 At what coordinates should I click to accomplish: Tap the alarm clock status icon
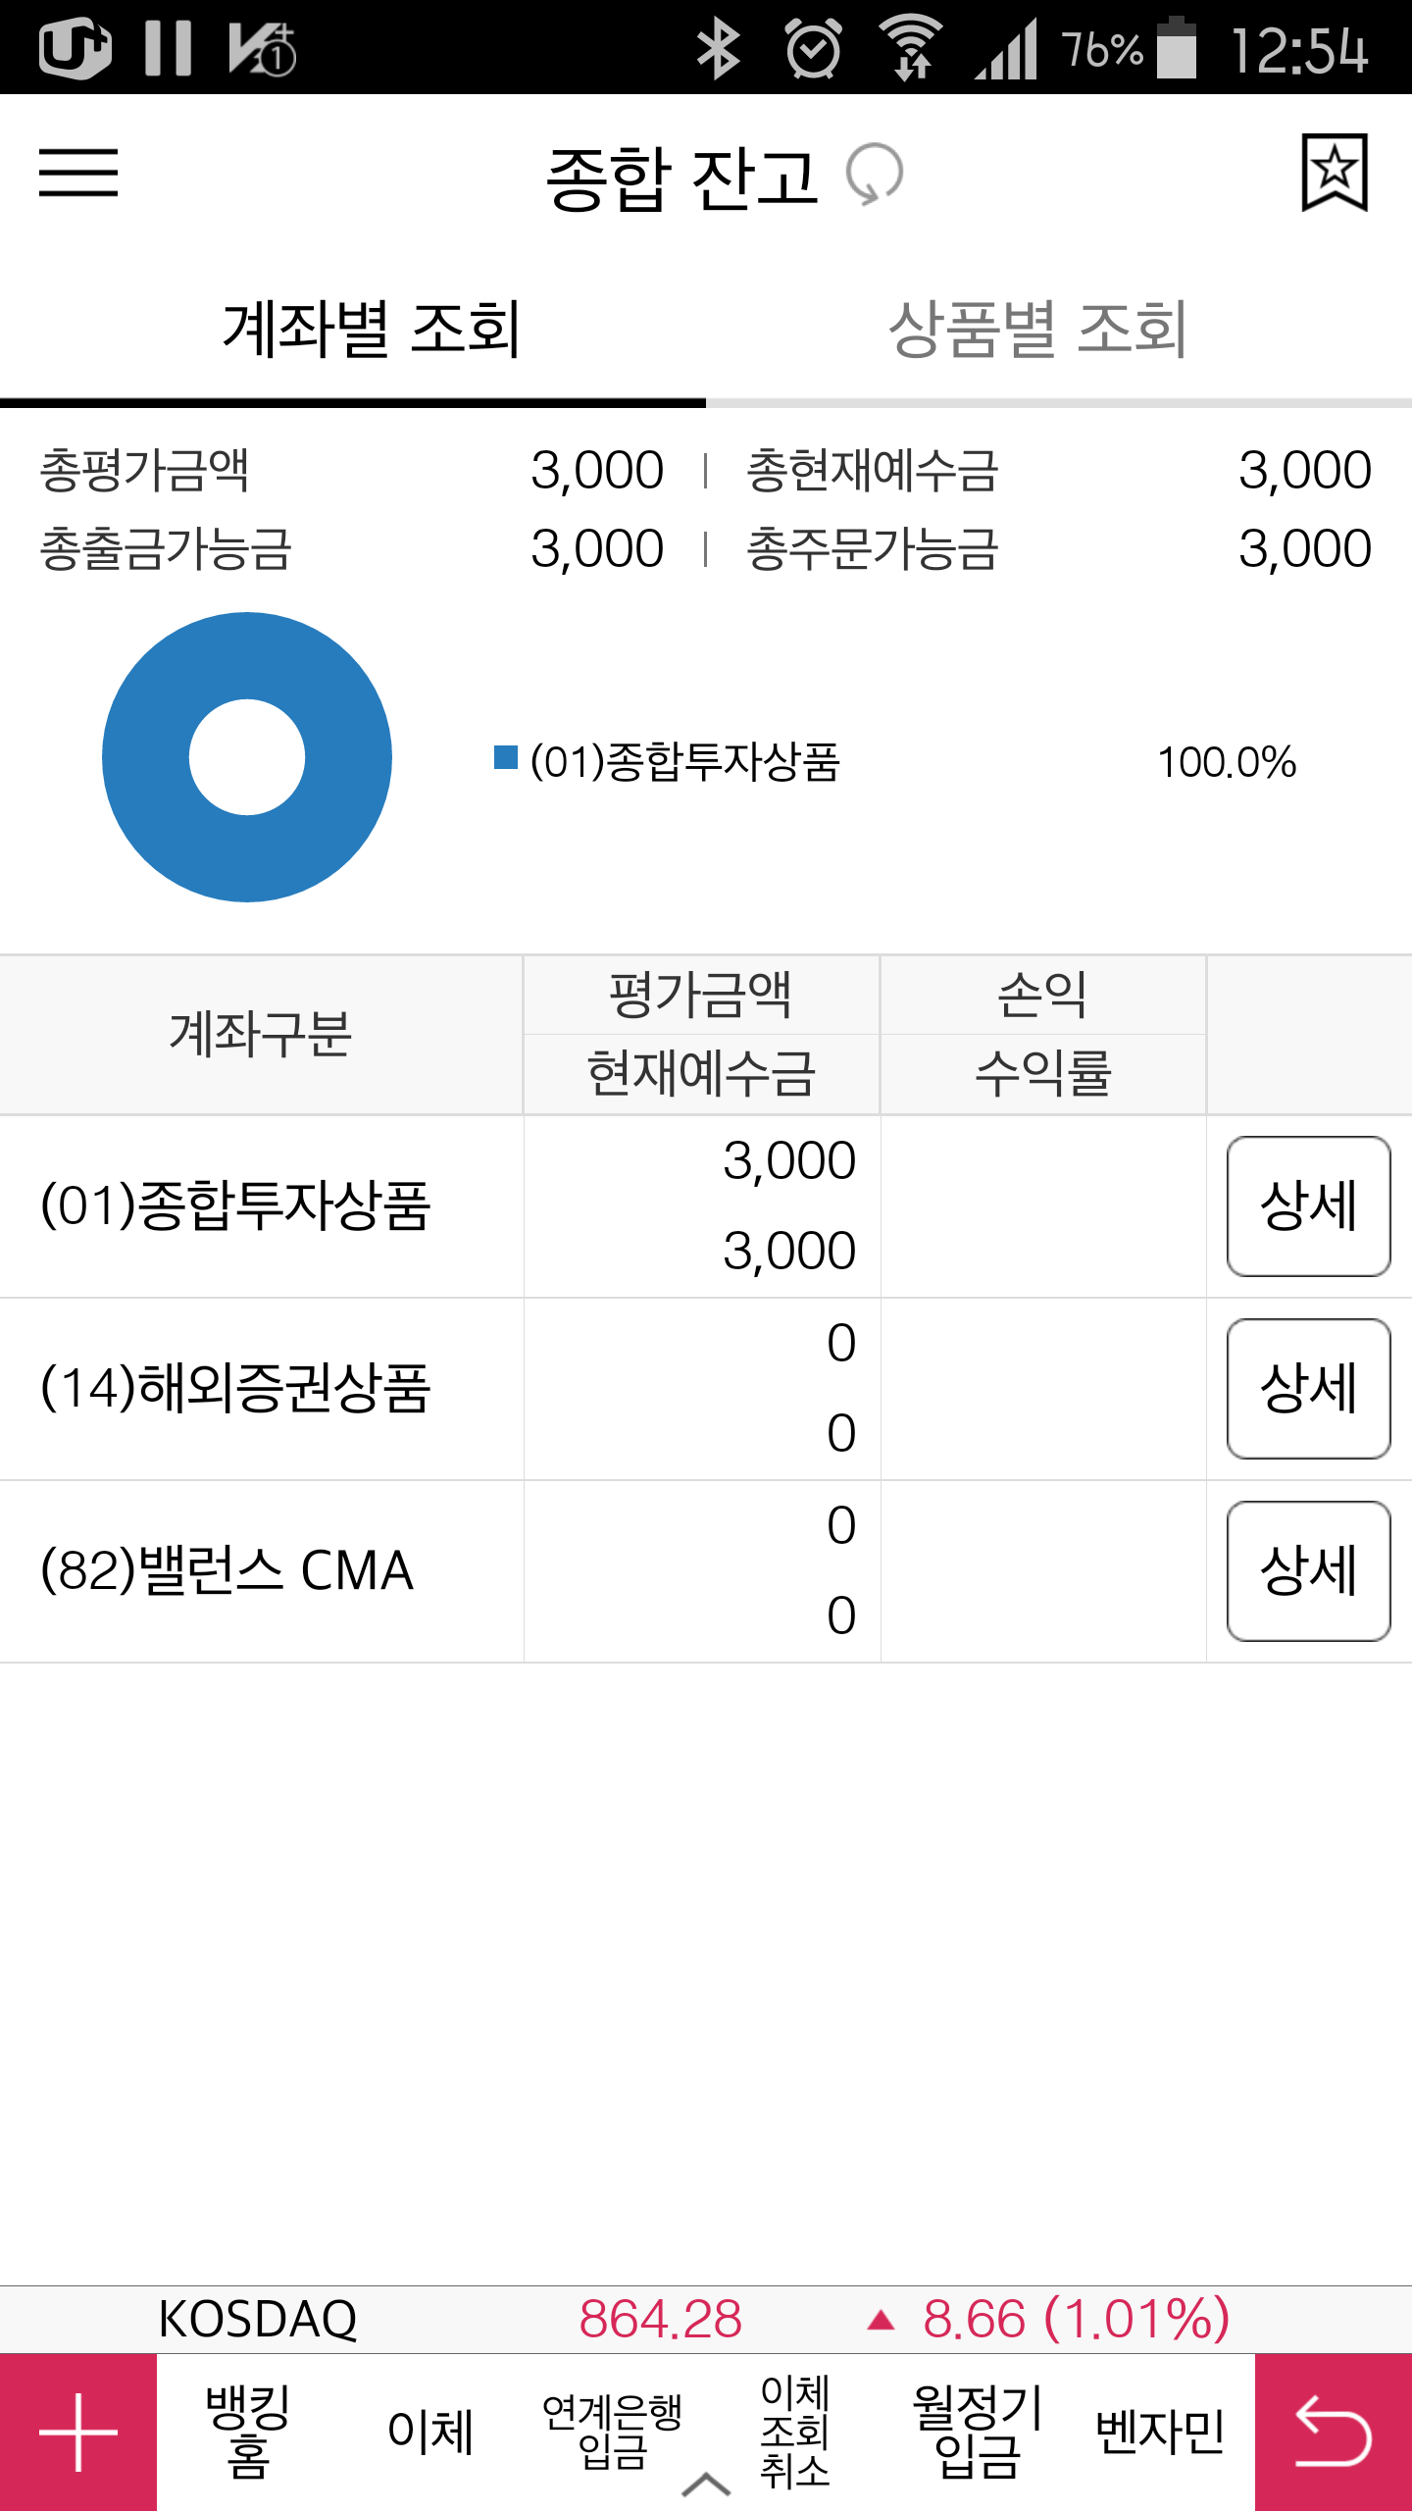(814, 49)
